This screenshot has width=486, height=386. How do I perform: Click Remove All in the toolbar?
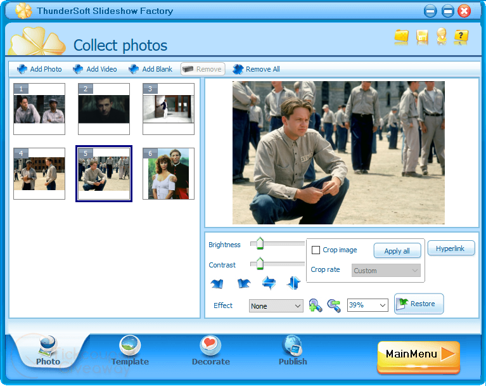(256, 69)
